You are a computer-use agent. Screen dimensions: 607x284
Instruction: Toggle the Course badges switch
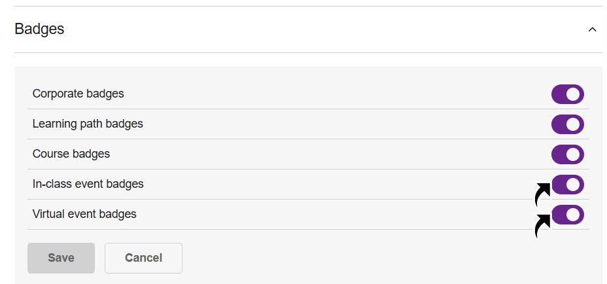(567, 154)
